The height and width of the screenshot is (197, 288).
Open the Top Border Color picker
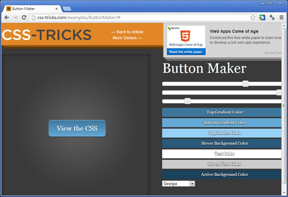point(222,133)
